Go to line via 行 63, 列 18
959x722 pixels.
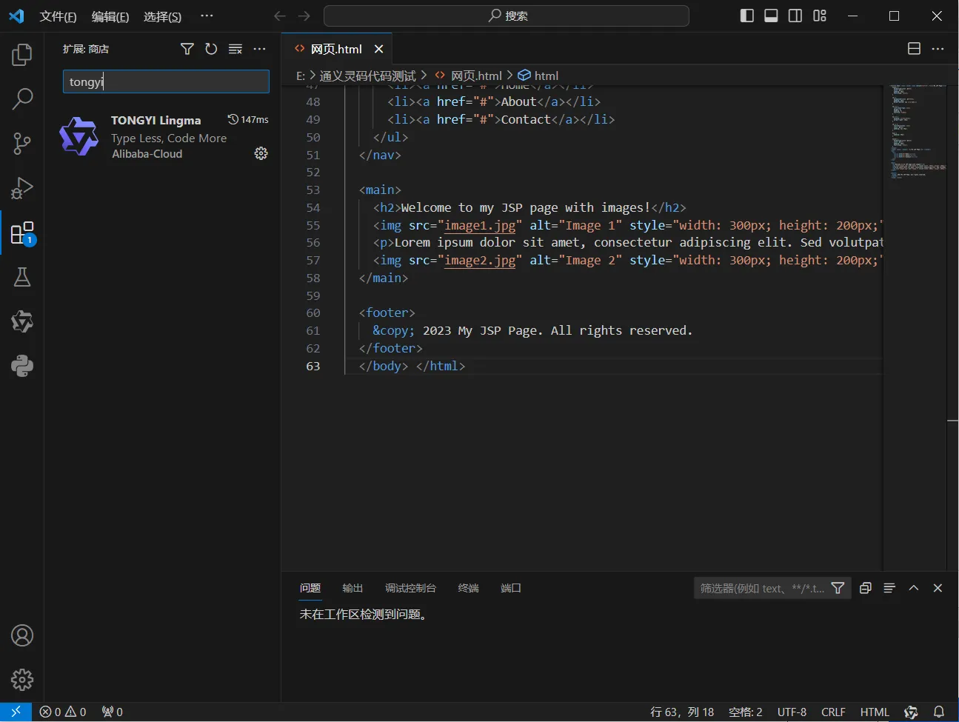(x=682, y=712)
